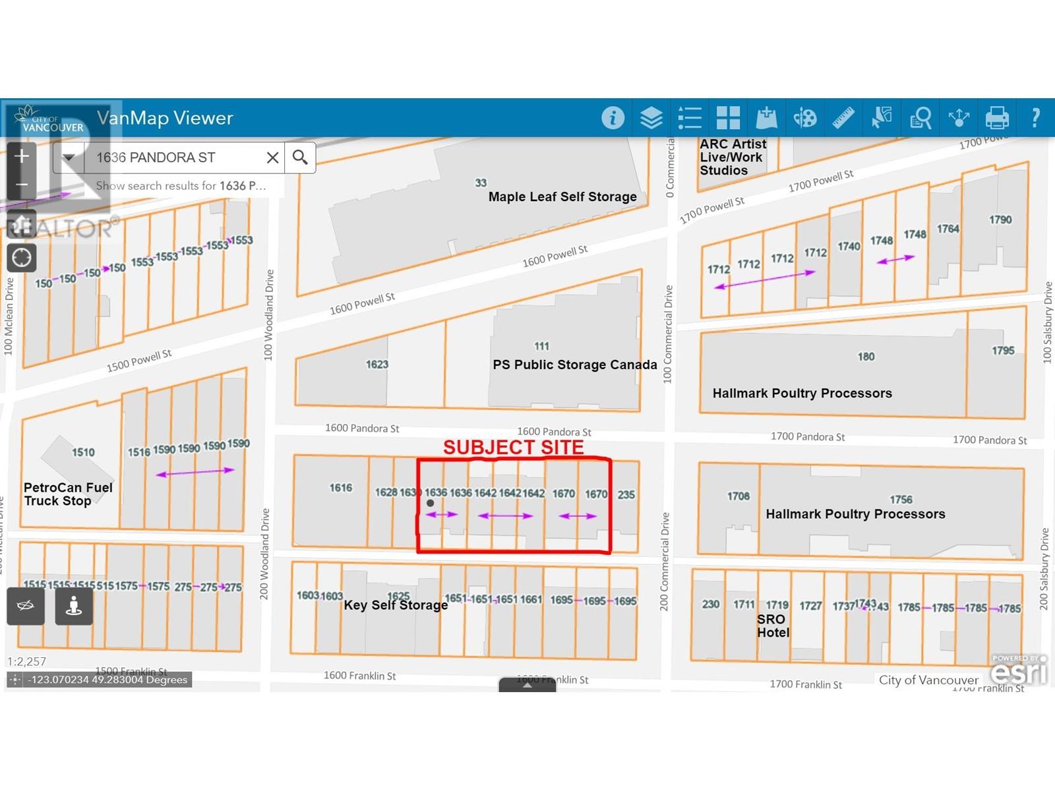Open the draw palette tool
This screenshot has height=791, width=1055.
point(804,118)
